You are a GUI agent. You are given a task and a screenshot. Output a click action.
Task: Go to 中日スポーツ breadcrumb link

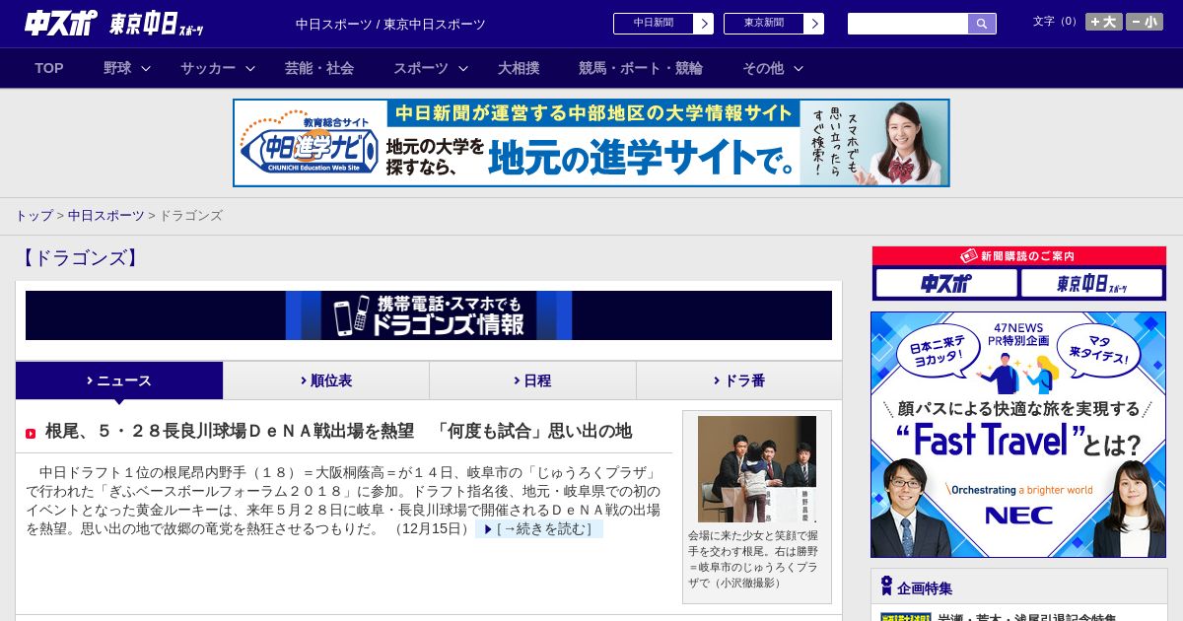tap(105, 216)
